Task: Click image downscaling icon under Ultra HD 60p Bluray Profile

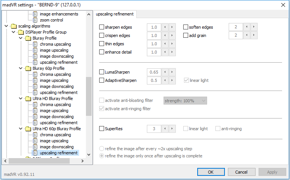Action: [x=35, y=147]
